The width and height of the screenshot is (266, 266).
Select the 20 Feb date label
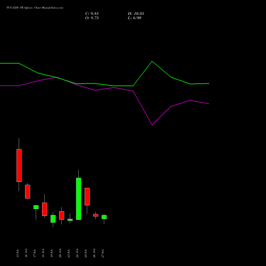pos(60,253)
